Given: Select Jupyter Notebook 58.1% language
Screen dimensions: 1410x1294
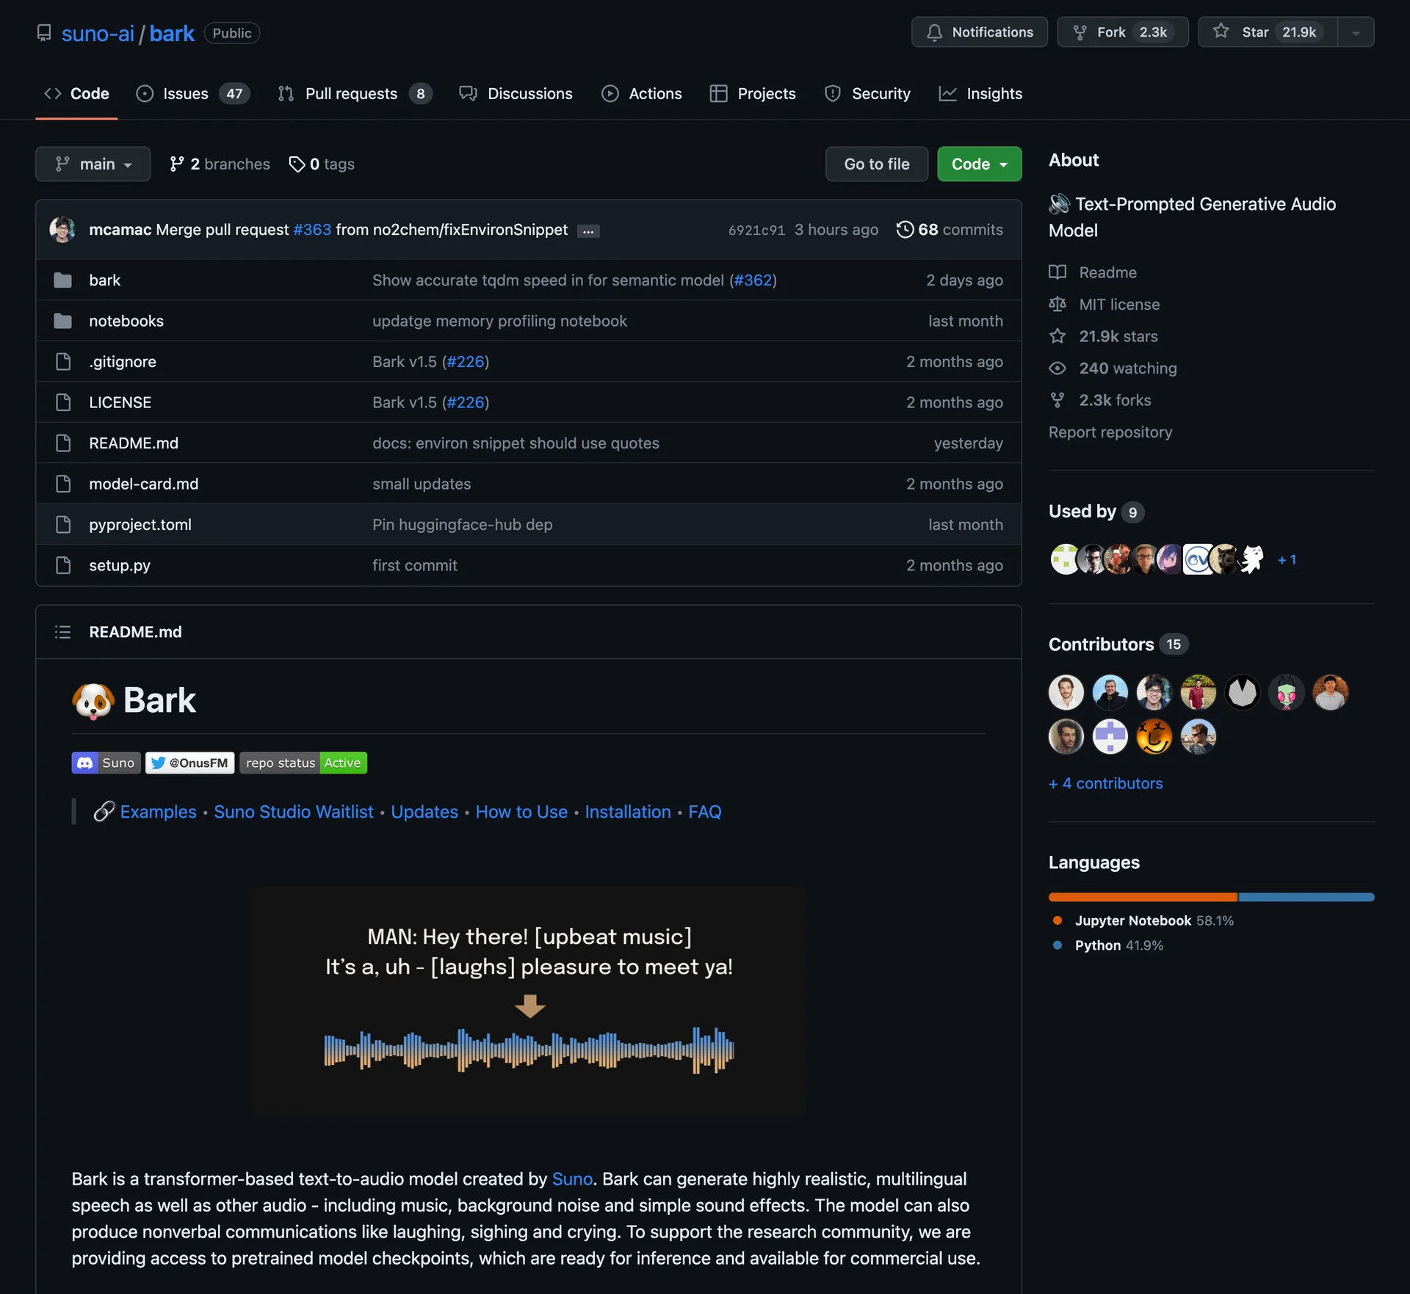Looking at the screenshot, I should click(1143, 921).
